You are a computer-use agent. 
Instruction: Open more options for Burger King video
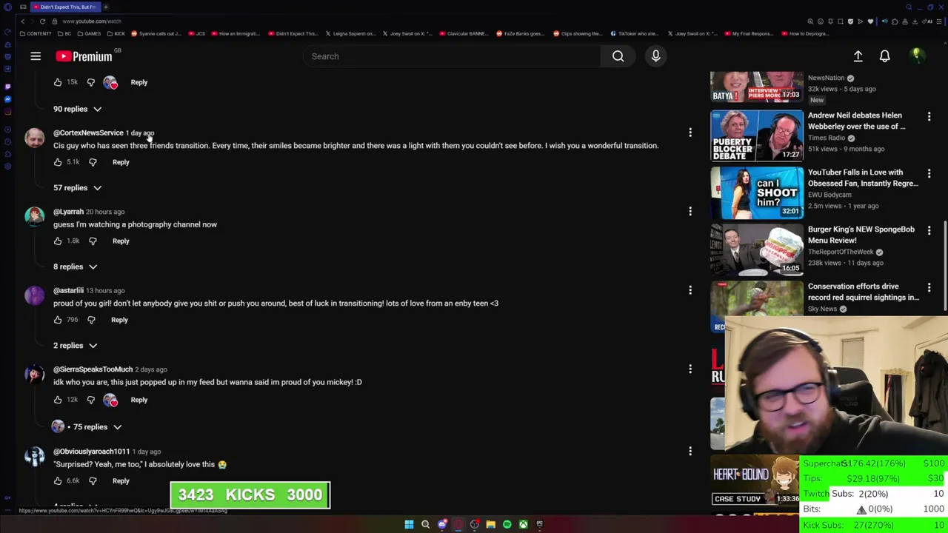[x=929, y=231]
